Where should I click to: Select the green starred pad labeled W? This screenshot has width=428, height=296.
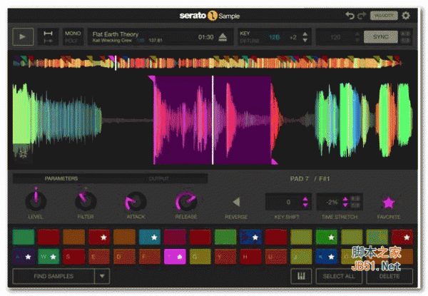click(x=49, y=257)
